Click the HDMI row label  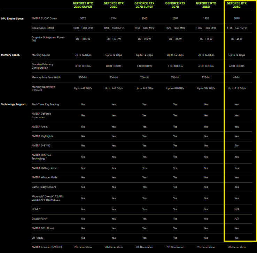[x=36, y=209]
